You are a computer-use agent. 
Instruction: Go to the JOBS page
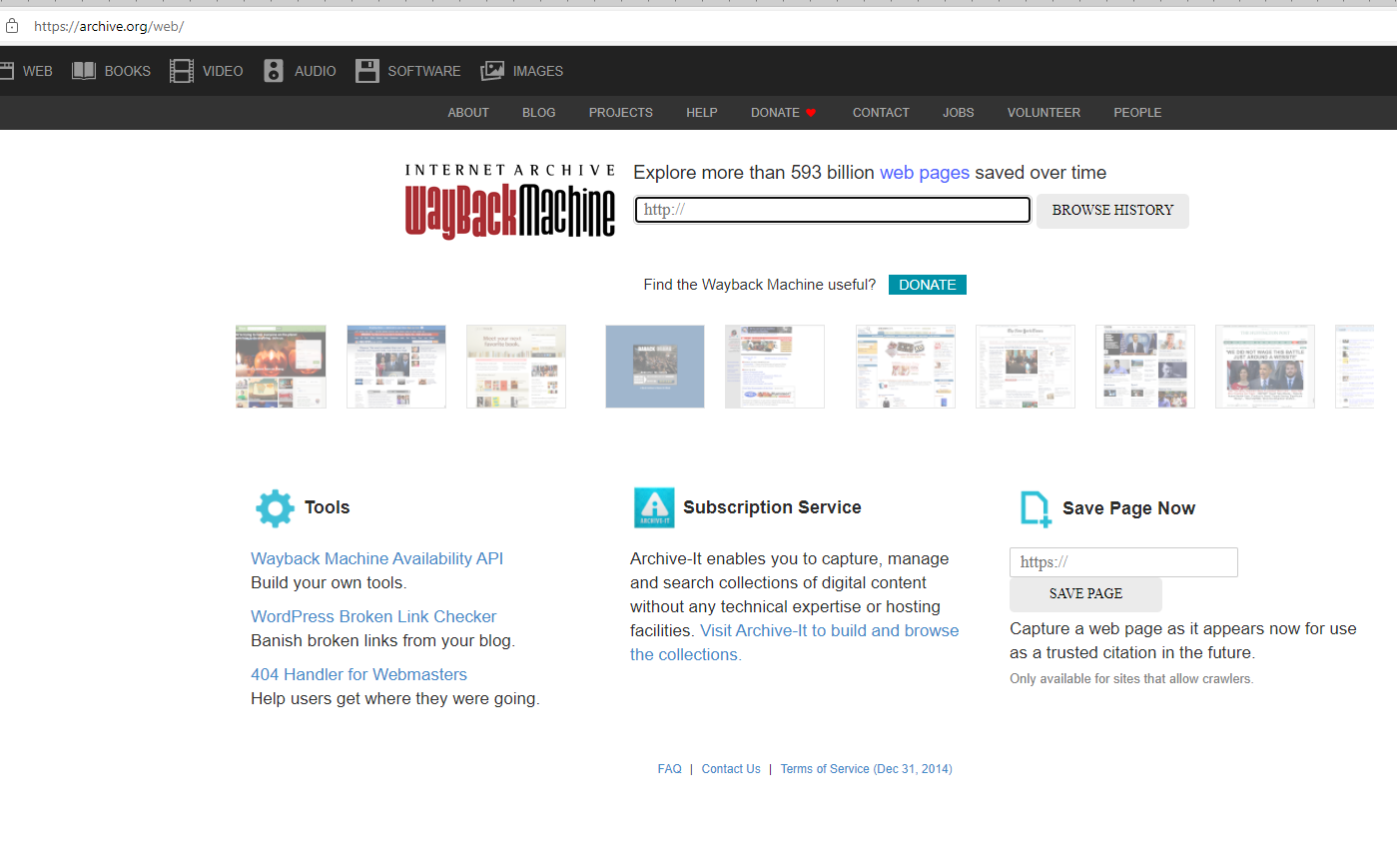[x=959, y=113]
